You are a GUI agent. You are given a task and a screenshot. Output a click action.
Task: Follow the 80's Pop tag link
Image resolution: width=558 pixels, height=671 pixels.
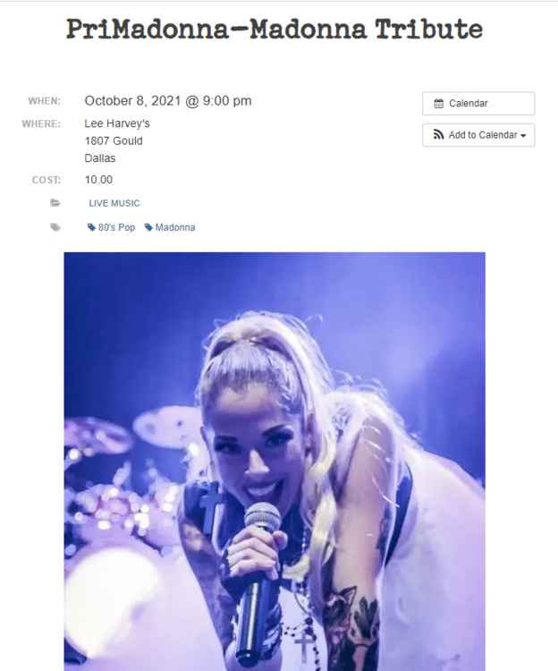pos(111,227)
